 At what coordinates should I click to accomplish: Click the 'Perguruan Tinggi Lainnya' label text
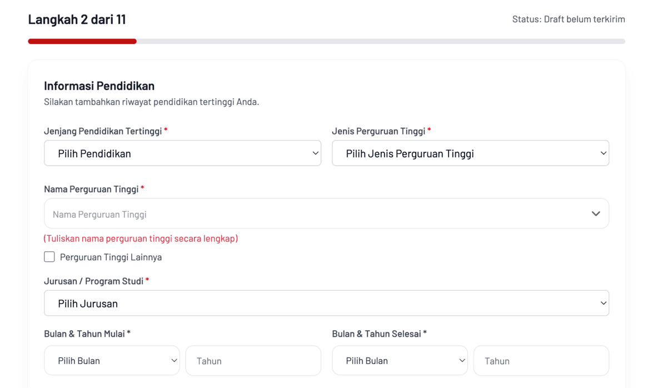111,257
